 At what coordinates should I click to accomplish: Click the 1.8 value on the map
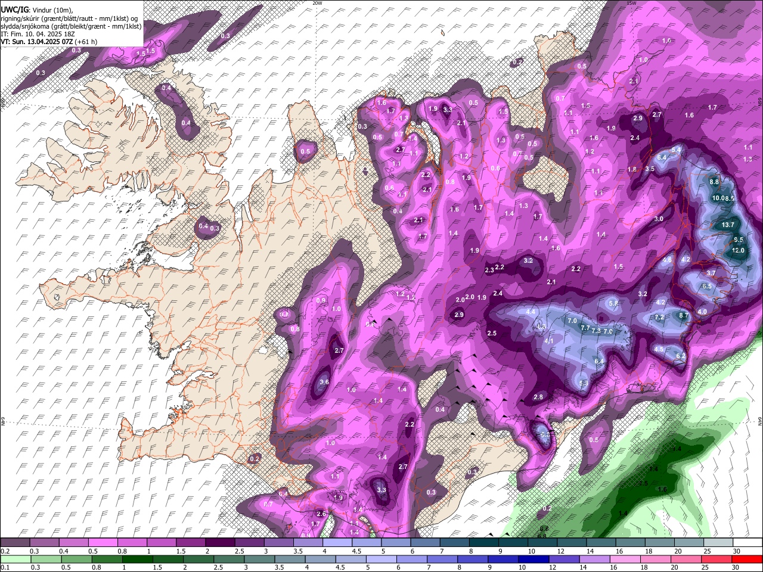632,169
